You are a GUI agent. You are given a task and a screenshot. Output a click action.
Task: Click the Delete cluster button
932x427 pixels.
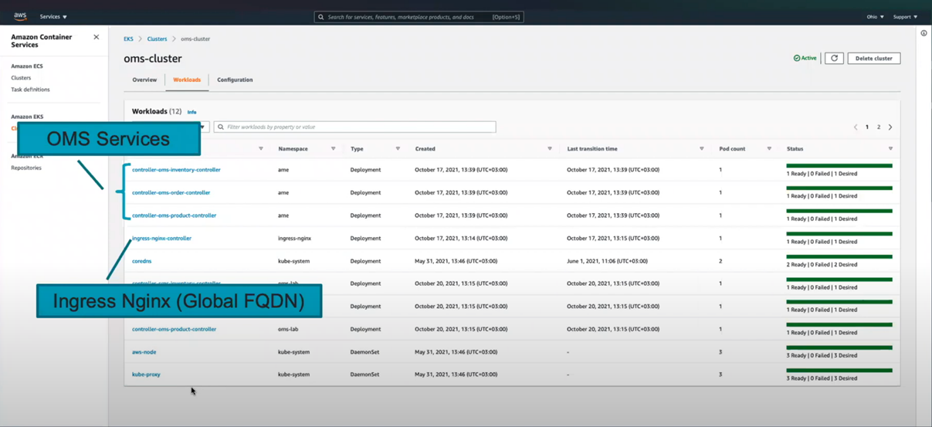[x=874, y=58]
